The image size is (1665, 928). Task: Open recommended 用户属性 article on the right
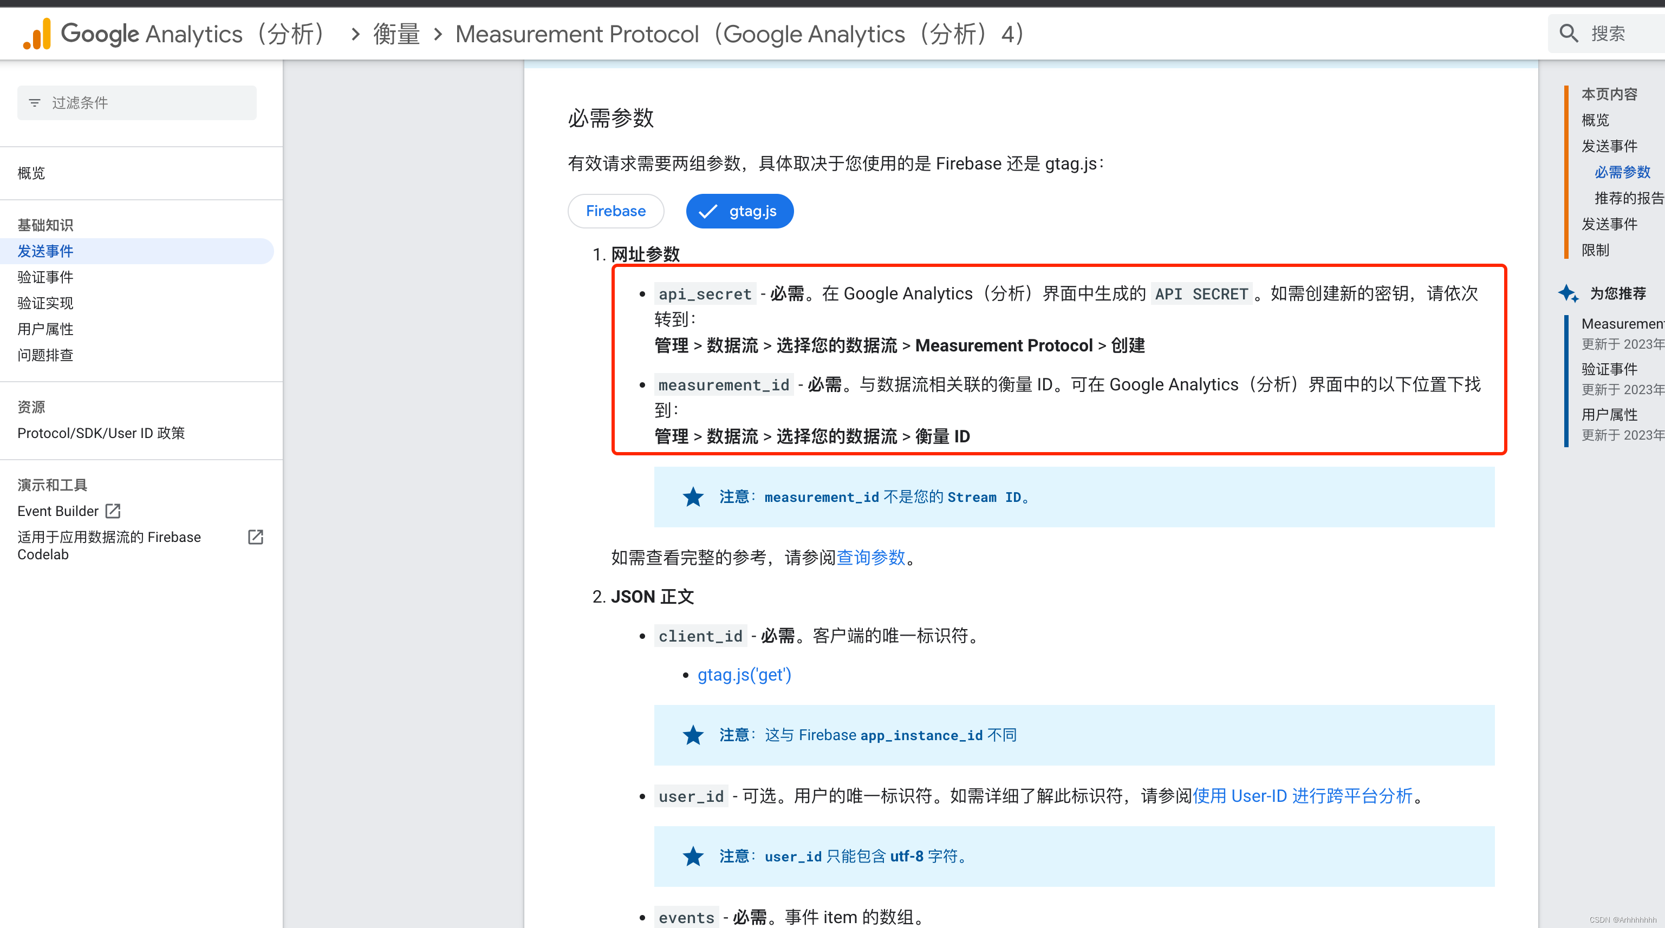coord(1609,414)
